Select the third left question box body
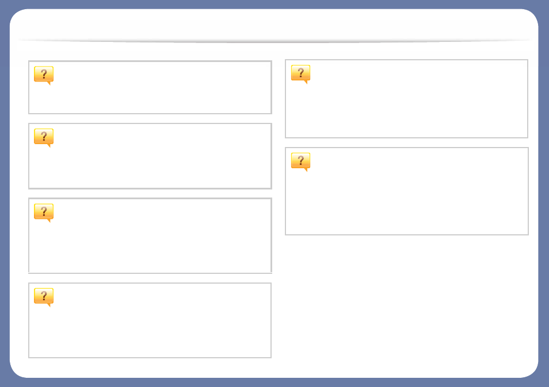Viewport: 549px width, 387px height. coord(150,236)
